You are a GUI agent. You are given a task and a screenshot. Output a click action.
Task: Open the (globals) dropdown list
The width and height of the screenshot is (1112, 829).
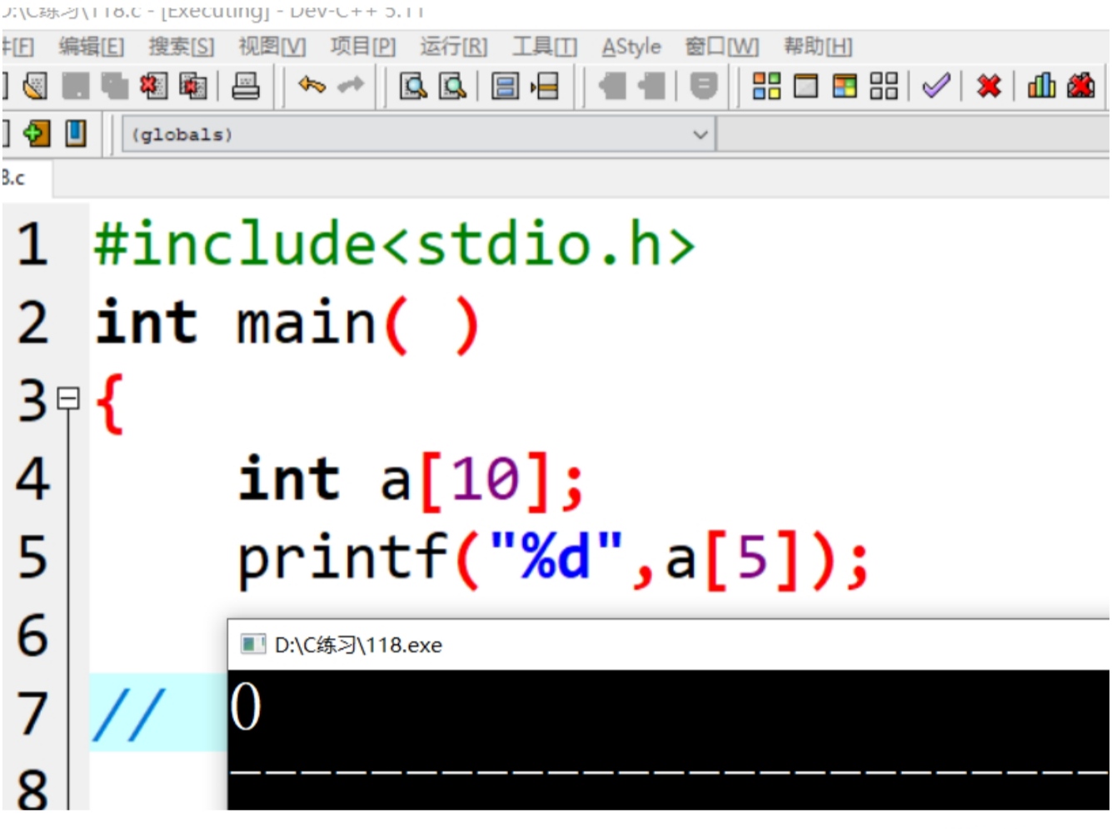click(x=700, y=134)
